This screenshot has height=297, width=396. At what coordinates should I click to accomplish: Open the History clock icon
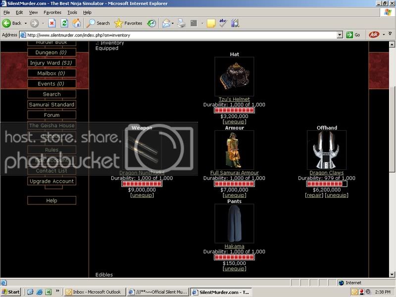(x=151, y=23)
